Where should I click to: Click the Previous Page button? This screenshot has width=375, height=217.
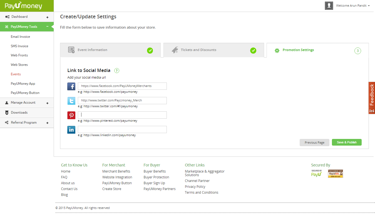point(314,143)
